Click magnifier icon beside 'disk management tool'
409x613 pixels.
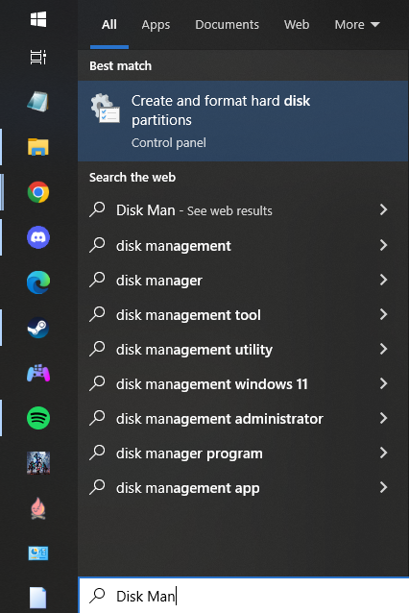(97, 314)
